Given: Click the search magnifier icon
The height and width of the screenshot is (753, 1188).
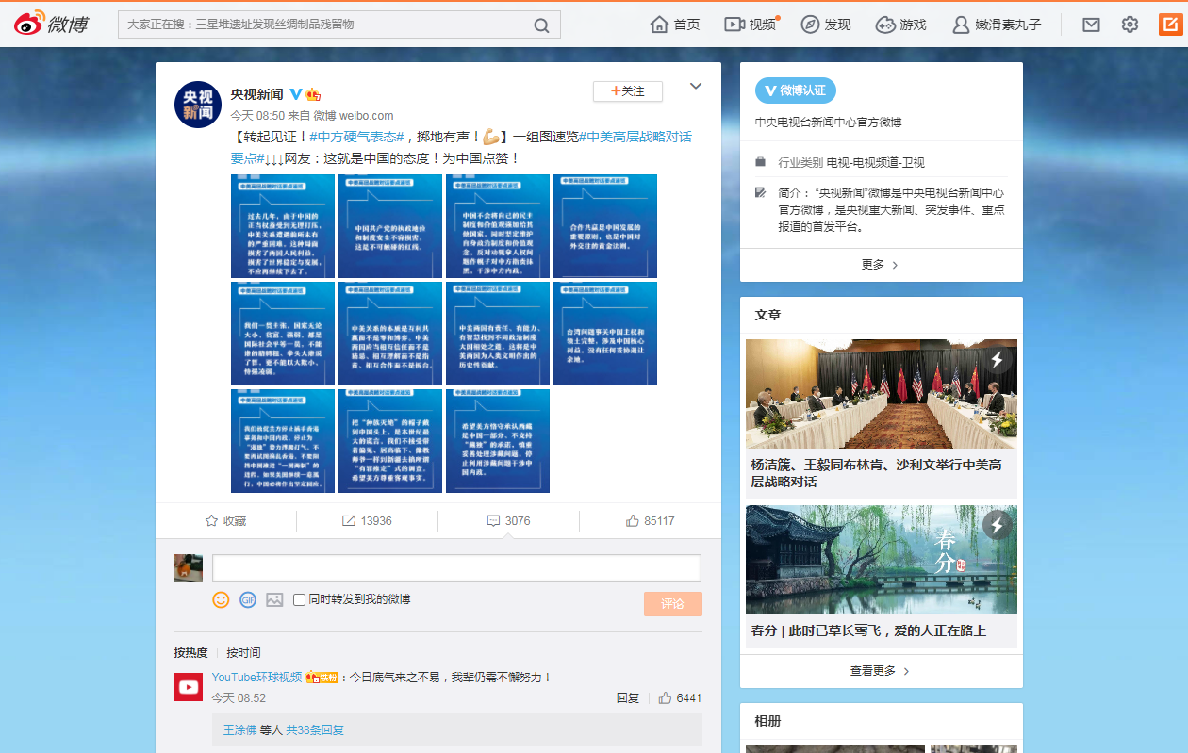Looking at the screenshot, I should tap(541, 25).
